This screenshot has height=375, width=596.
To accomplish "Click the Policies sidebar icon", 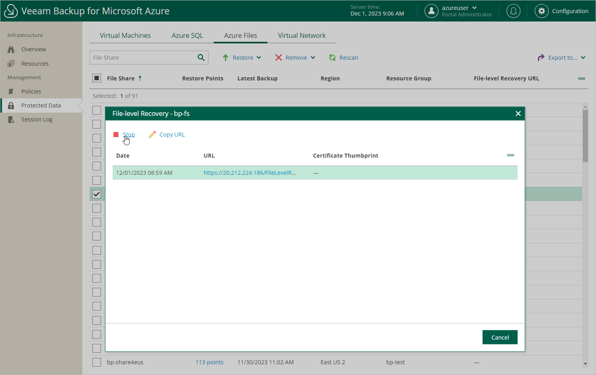I will tap(11, 92).
